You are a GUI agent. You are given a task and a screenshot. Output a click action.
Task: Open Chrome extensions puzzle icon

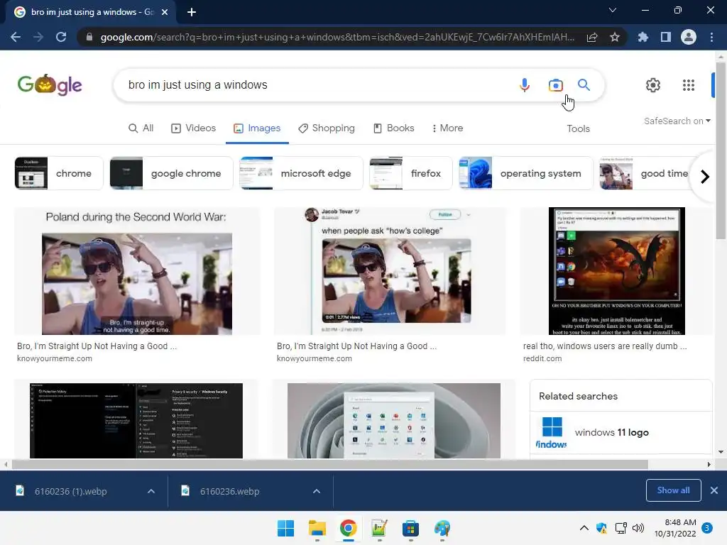(643, 37)
